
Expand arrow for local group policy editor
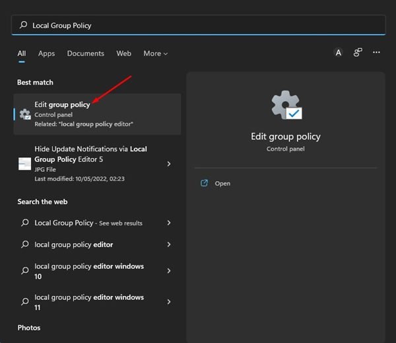[x=169, y=245]
